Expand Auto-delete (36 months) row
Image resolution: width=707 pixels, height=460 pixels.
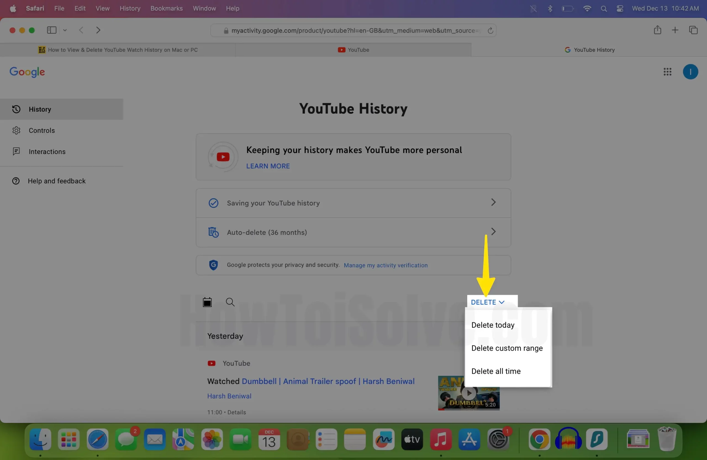point(353,232)
